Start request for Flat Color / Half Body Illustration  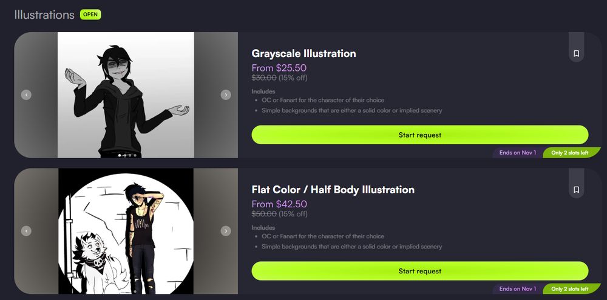(x=420, y=271)
